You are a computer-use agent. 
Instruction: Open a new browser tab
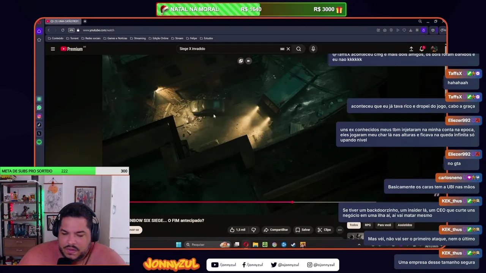click(x=85, y=21)
